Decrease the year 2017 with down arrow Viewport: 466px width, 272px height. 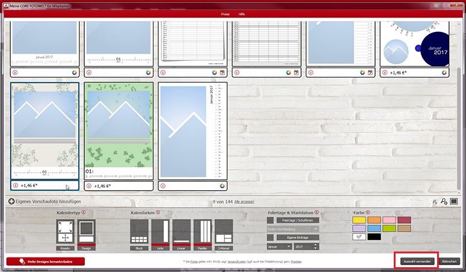316,248
